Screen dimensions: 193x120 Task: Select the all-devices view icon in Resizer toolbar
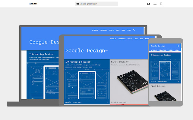pos(149,4)
